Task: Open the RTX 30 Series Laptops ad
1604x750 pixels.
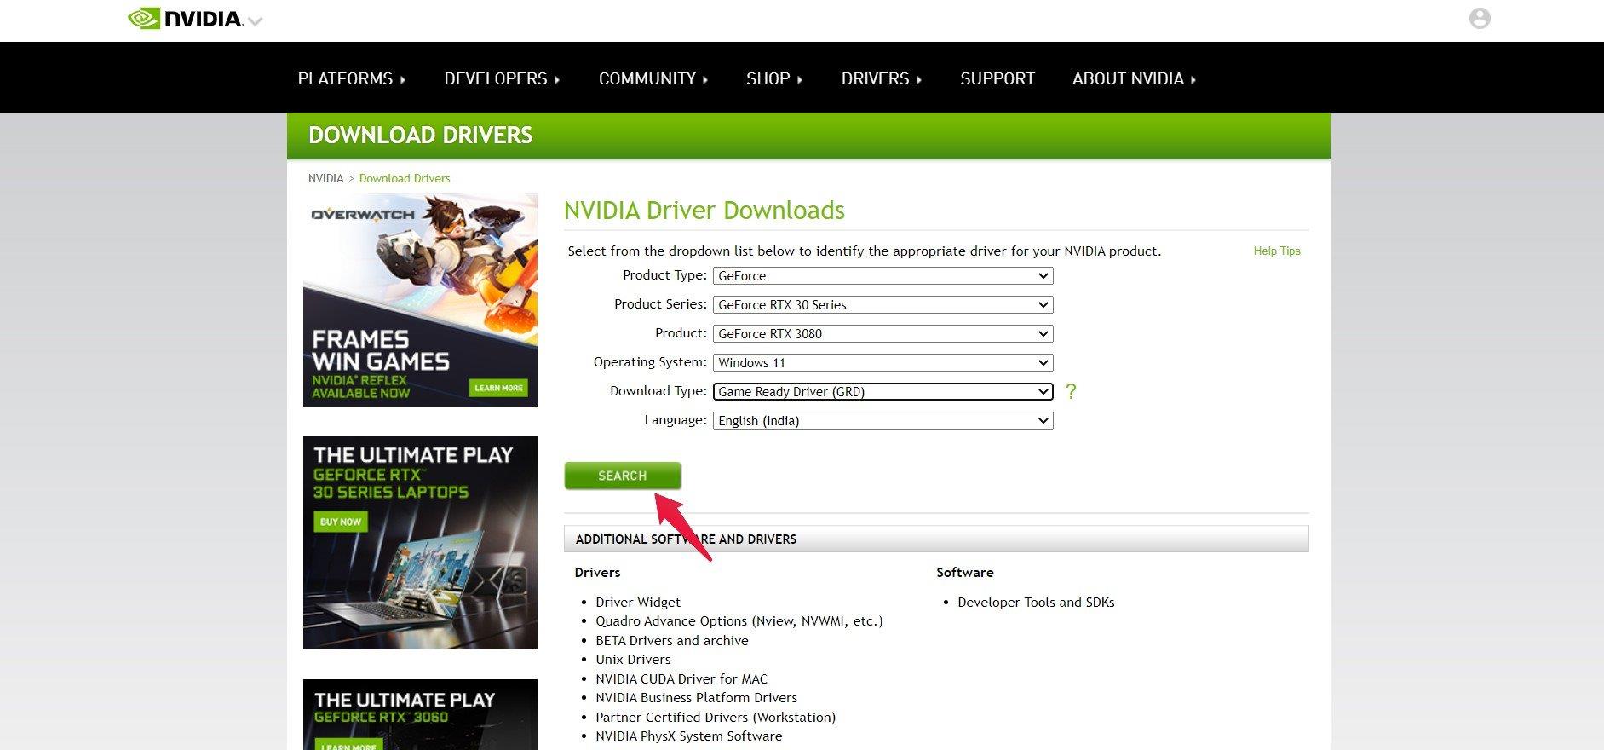Action: coord(420,543)
